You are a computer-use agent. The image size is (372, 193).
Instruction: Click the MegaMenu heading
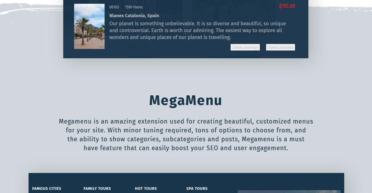tap(185, 100)
